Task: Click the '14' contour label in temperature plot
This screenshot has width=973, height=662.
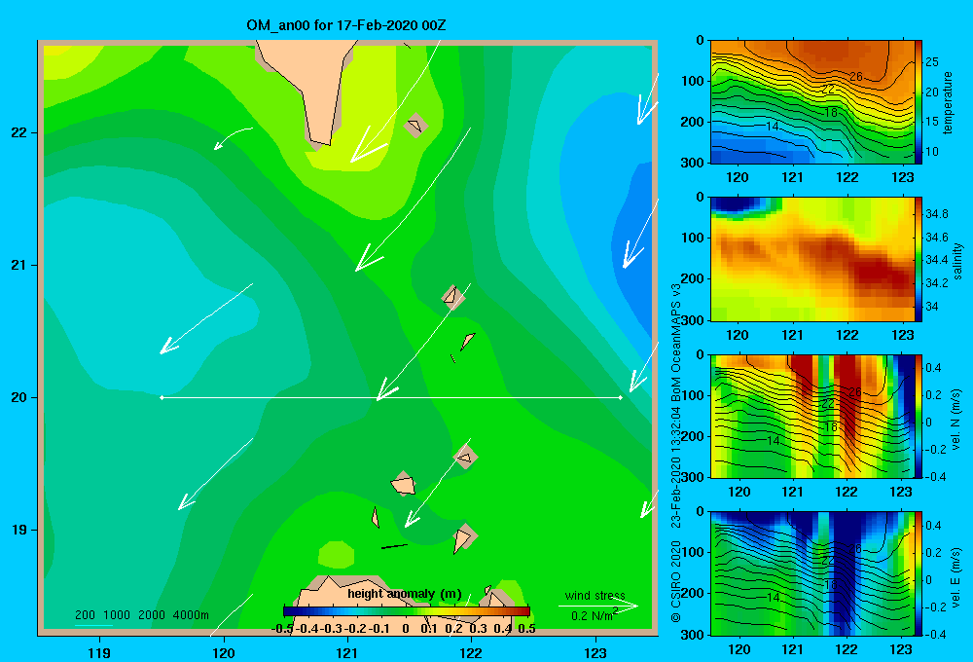Action: [772, 126]
